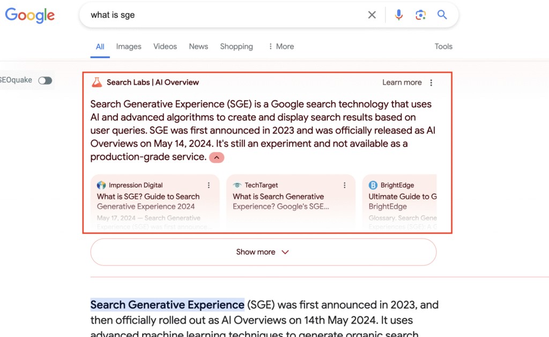The image size is (549, 337).
Task: Open the Tools menu
Action: click(443, 47)
